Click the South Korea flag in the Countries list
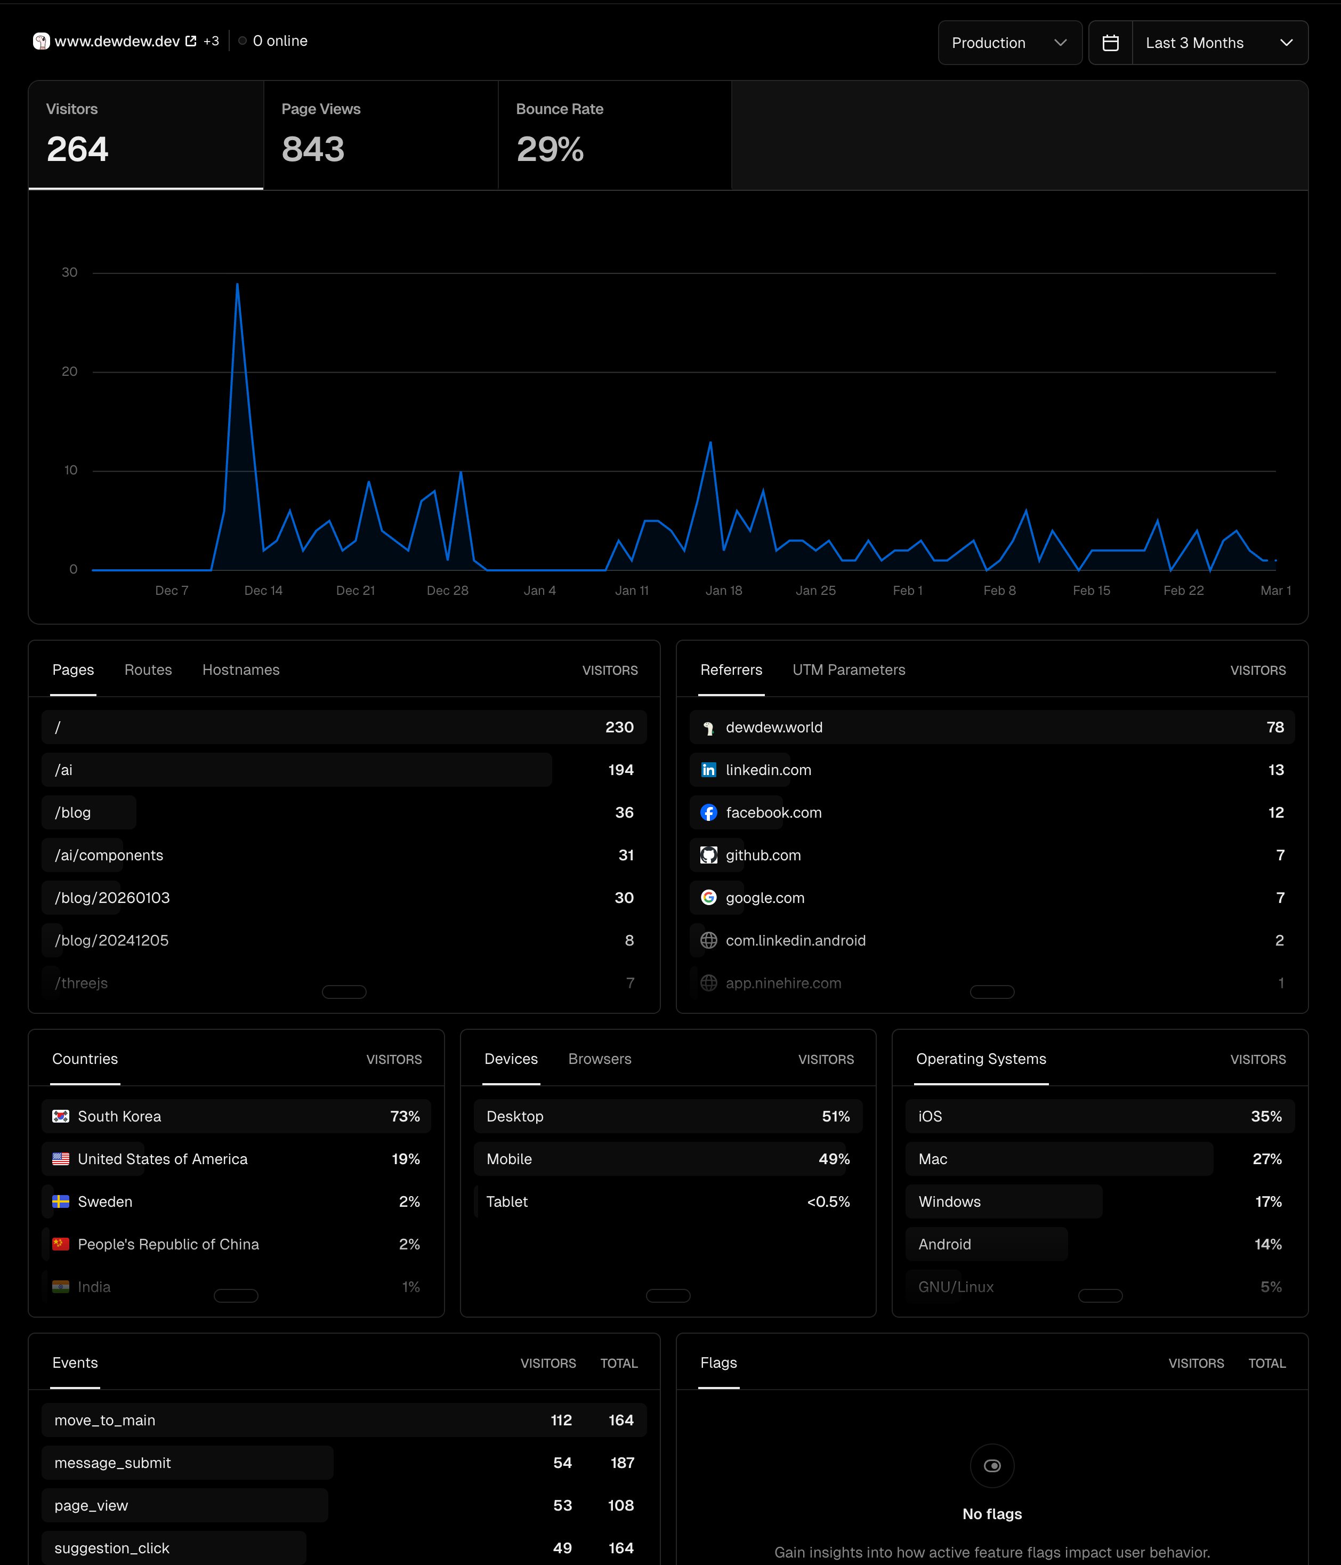Screen dimensions: 1341x1565 pos(61,1116)
